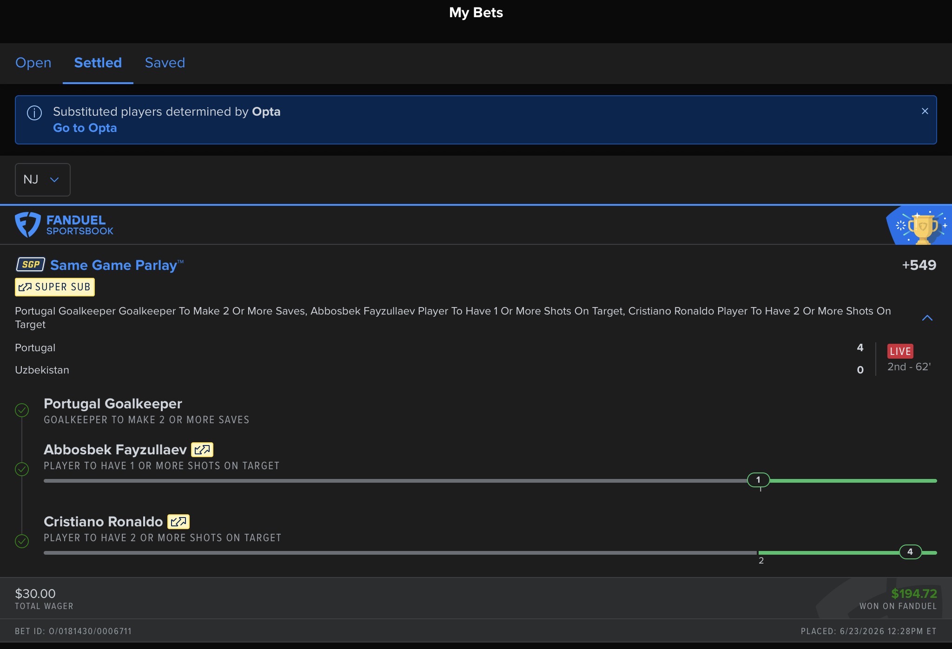The image size is (952, 649).
Task: Click Portugal's score of 4
Action: tap(860, 347)
